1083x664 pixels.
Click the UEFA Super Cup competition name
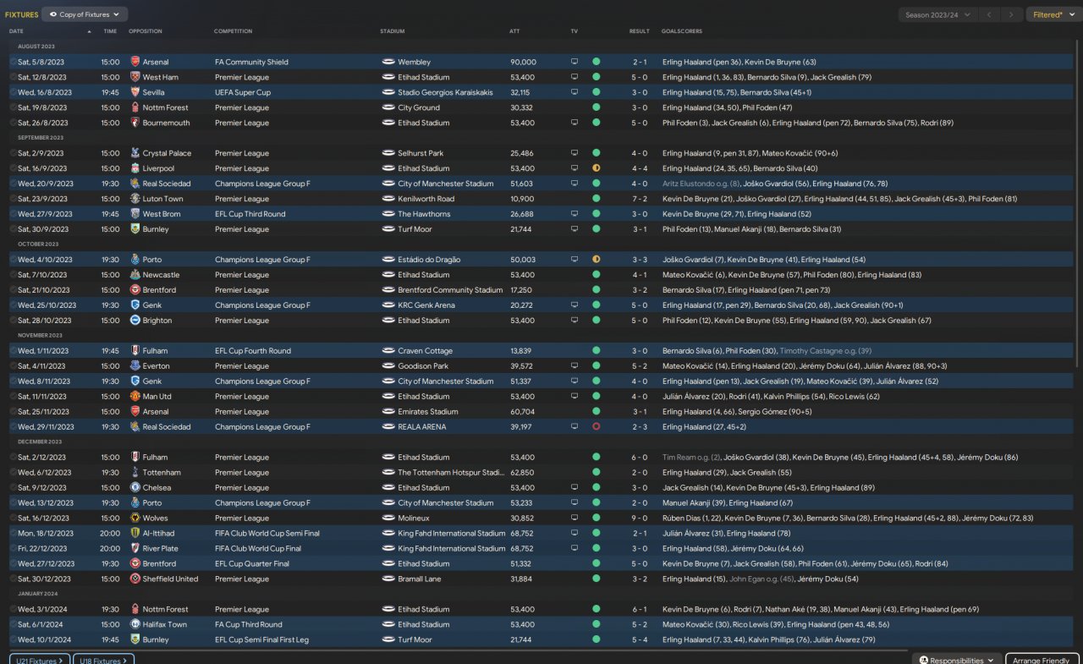point(243,92)
